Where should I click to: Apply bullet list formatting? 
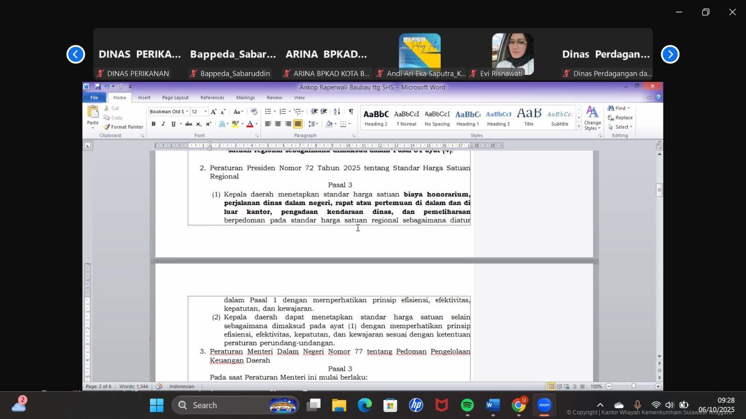(x=268, y=112)
